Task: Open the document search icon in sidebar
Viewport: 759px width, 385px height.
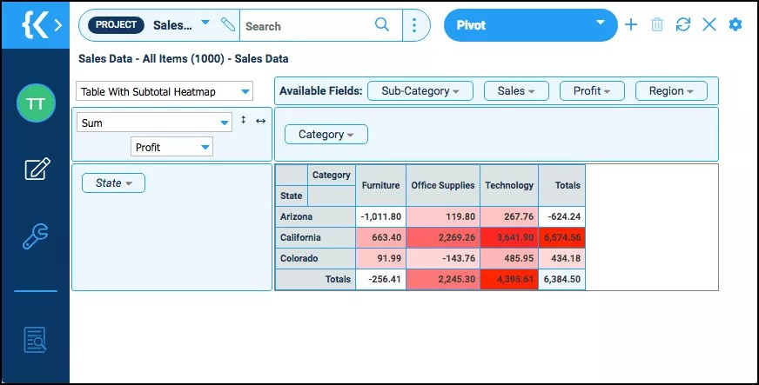Action: click(x=36, y=340)
